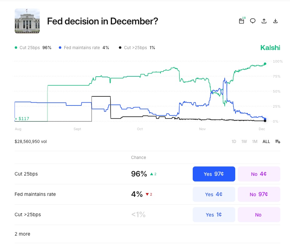Click the Federal Reserve building thumbnail
The height and width of the screenshot is (245, 290).
(x=27, y=21)
